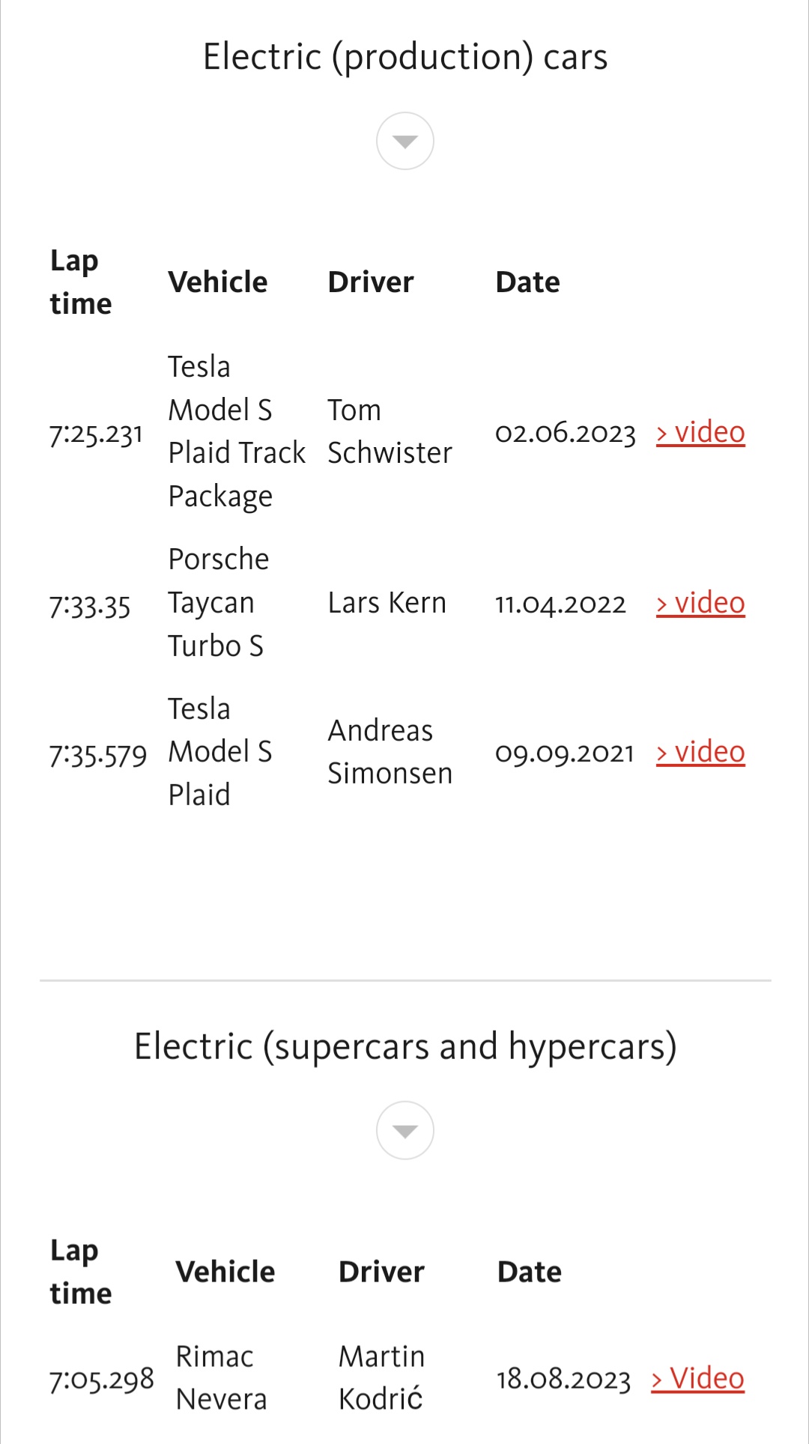Click Vehicle column header in production cars table

217,282
